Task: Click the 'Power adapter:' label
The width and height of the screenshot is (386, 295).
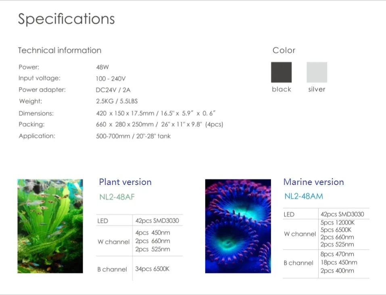Action: click(x=42, y=89)
